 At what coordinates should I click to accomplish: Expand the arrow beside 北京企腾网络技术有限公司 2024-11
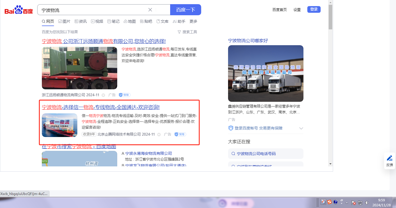pyautogui.click(x=159, y=135)
